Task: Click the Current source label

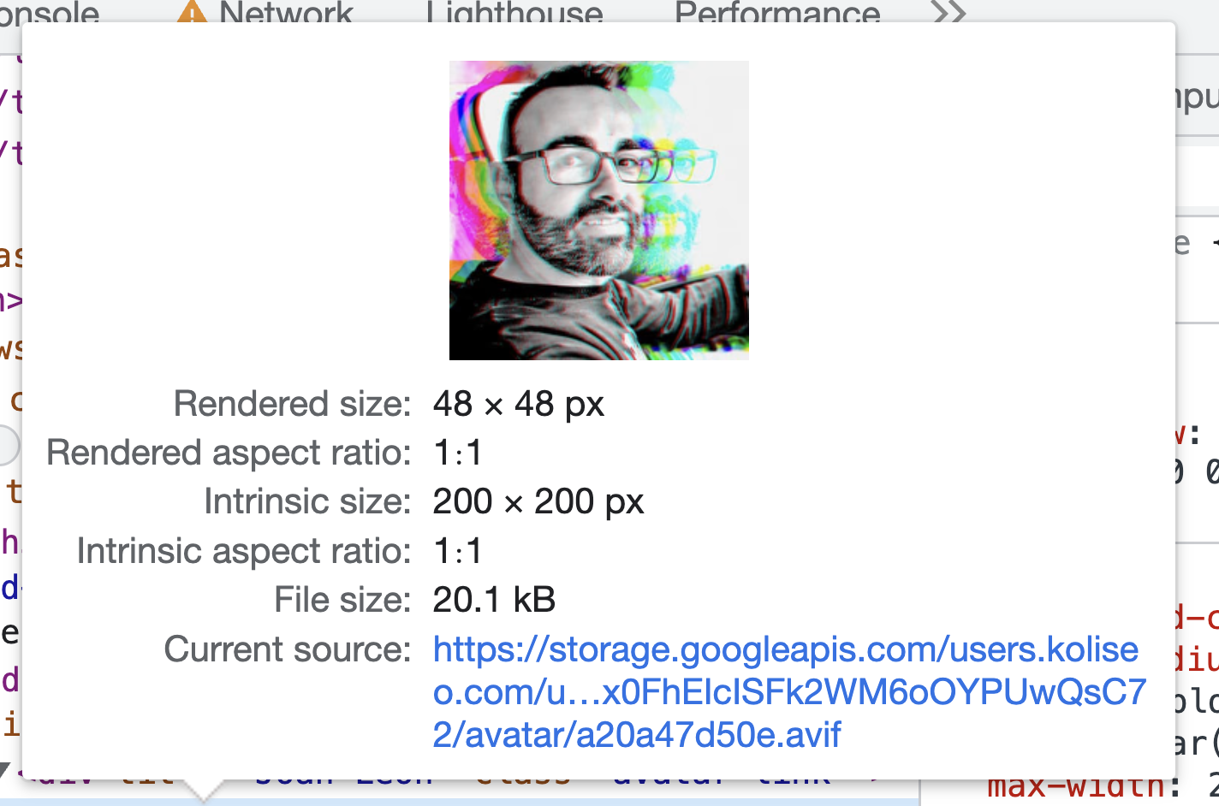Action: pos(288,649)
